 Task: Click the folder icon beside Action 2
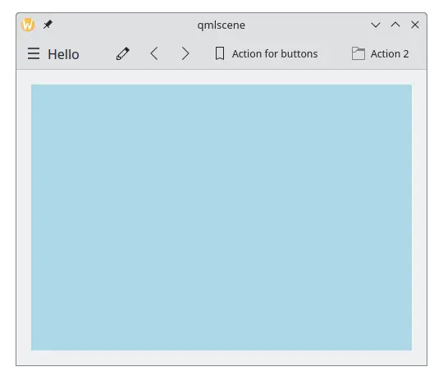tap(359, 53)
